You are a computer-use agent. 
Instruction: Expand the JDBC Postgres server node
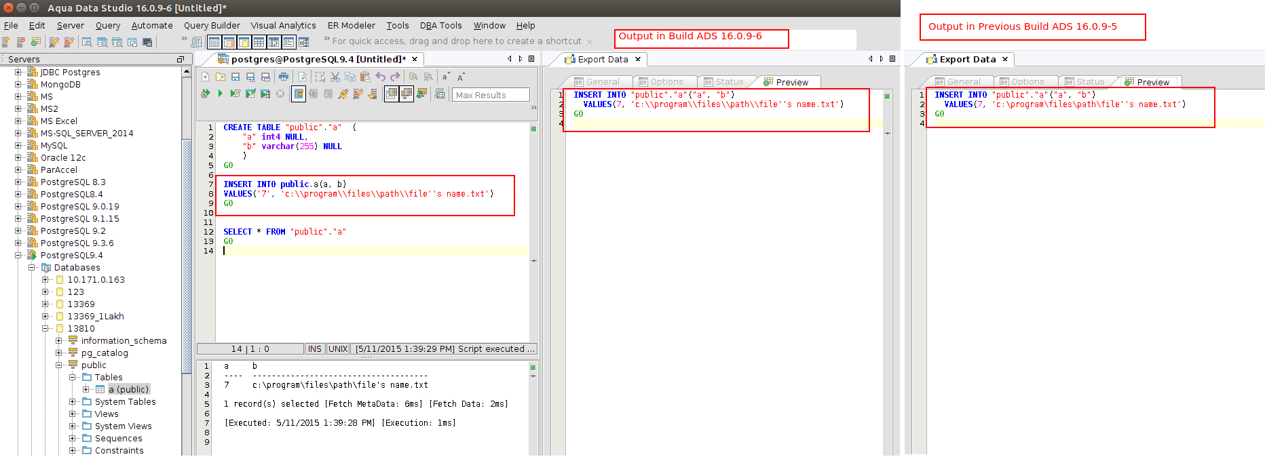[x=18, y=72]
